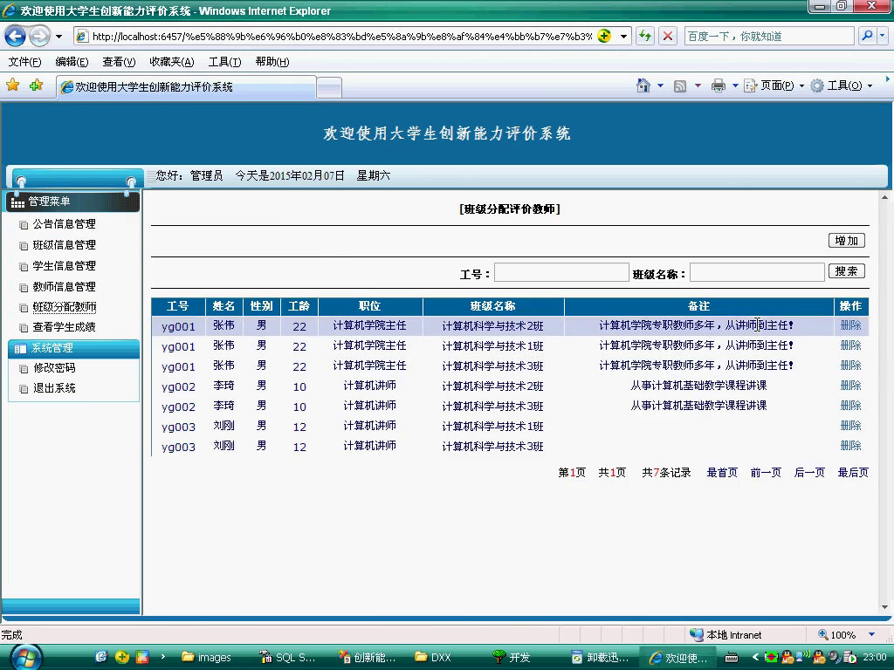This screenshot has height=670, width=894.
Task: Click 删除 for yg001 计算机科学与技术2班 row
Action: (850, 325)
